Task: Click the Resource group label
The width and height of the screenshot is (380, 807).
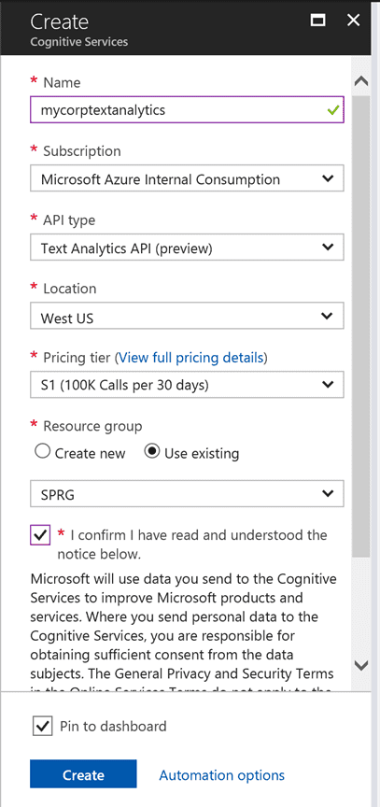Action: tap(92, 426)
